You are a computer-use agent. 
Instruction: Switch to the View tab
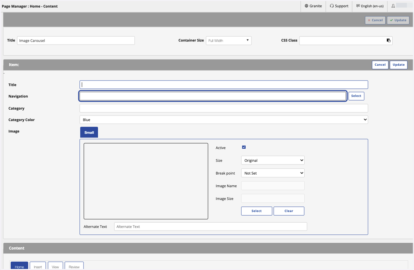pyautogui.click(x=55, y=266)
